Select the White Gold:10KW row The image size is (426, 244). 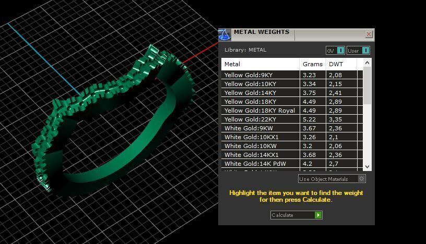point(292,146)
